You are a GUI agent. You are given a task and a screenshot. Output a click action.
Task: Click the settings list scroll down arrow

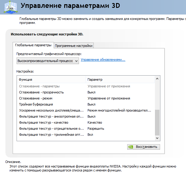tap(157, 138)
